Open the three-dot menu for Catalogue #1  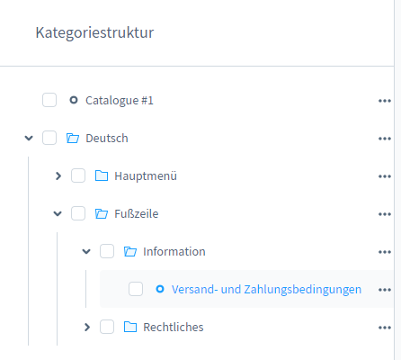[x=385, y=101]
